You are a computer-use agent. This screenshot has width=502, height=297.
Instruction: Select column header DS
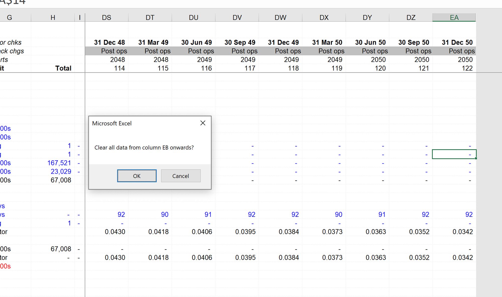pos(106,18)
